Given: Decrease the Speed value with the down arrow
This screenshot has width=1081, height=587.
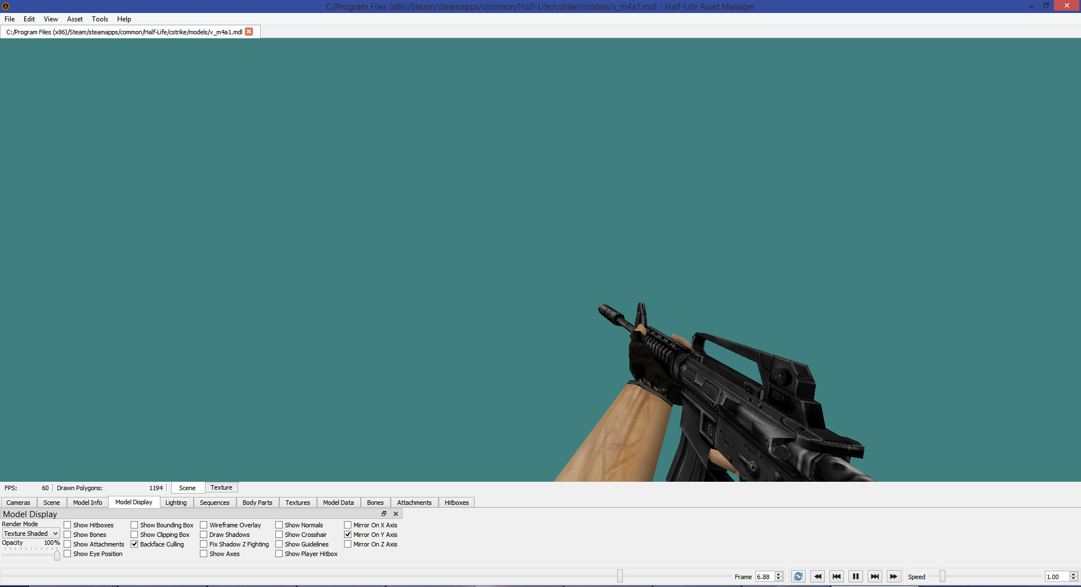Looking at the screenshot, I should click(x=1074, y=579).
